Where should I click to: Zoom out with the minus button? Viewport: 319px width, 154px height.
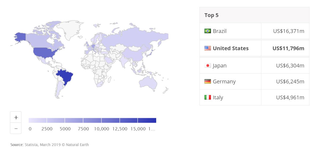coord(16,128)
